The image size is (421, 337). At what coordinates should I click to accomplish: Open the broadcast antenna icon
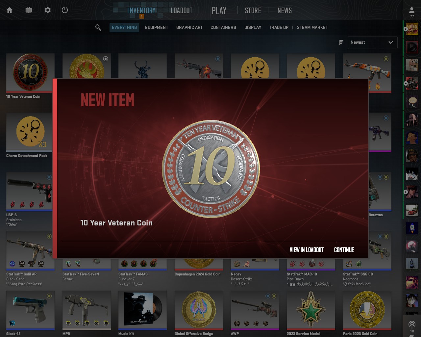[412, 324]
